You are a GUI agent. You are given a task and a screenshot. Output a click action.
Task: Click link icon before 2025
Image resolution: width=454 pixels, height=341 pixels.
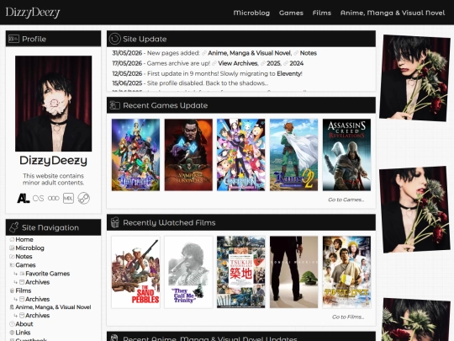coord(262,63)
